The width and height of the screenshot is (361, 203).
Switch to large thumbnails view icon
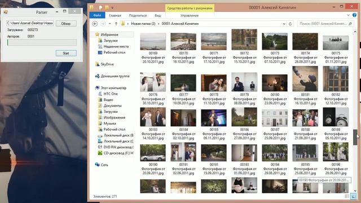(354, 196)
